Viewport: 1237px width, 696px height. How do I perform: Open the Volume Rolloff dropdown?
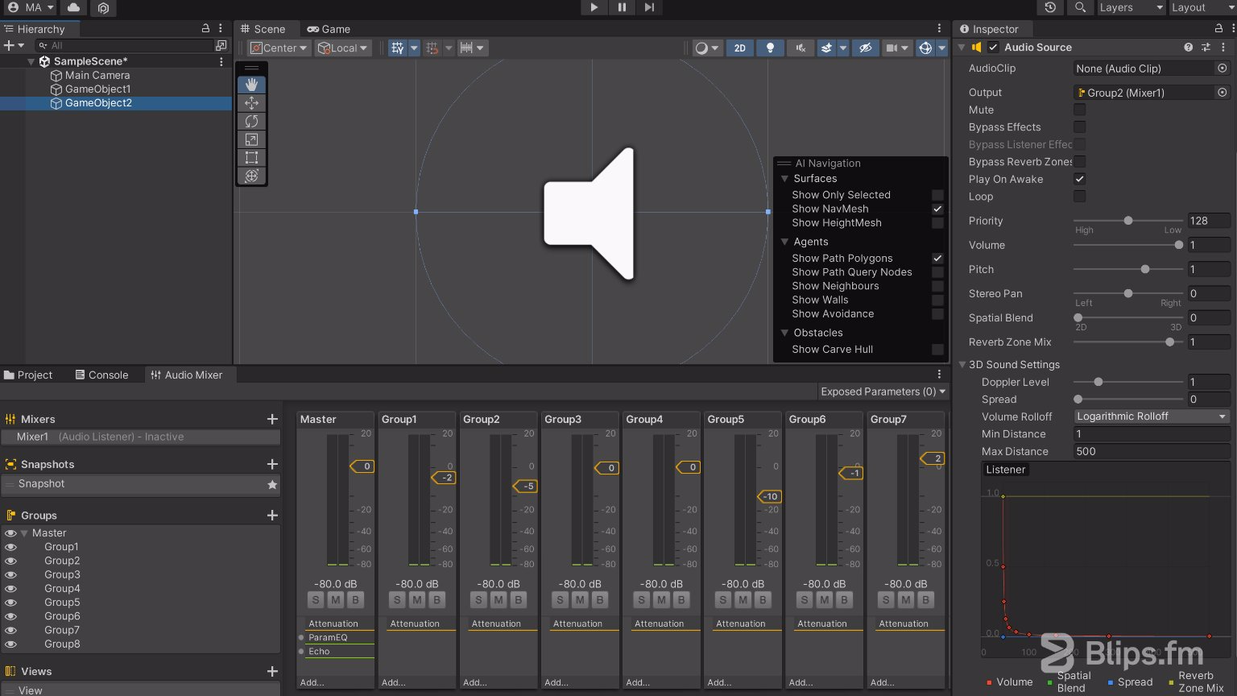[x=1152, y=416]
